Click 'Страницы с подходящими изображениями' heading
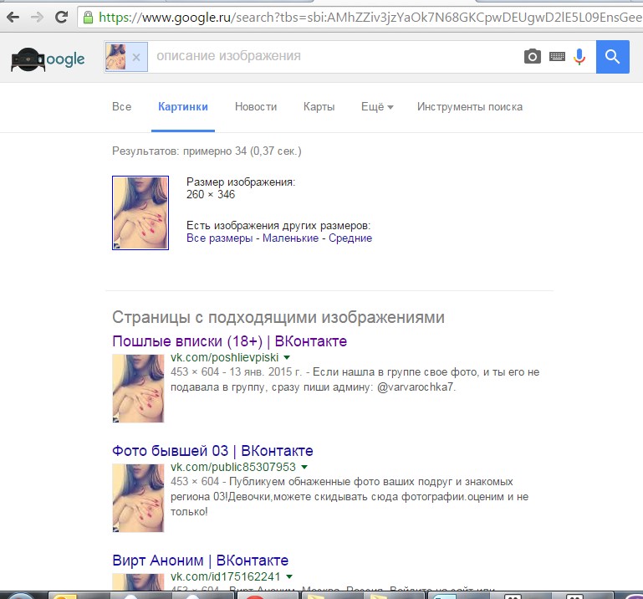 coord(278,317)
